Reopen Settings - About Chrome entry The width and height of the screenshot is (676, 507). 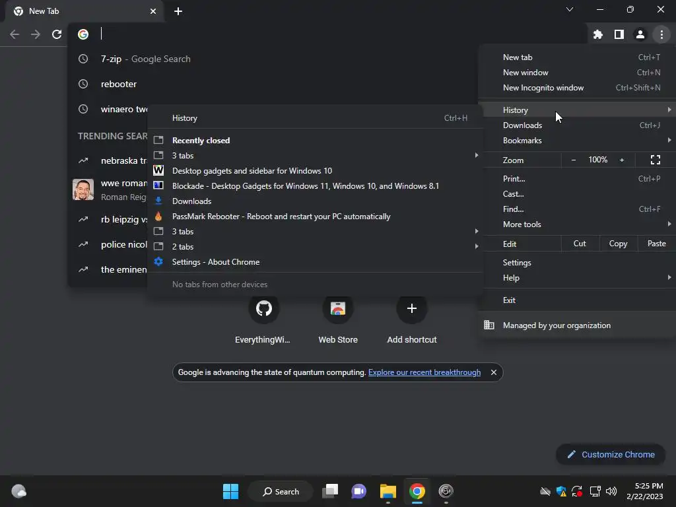pos(315,262)
